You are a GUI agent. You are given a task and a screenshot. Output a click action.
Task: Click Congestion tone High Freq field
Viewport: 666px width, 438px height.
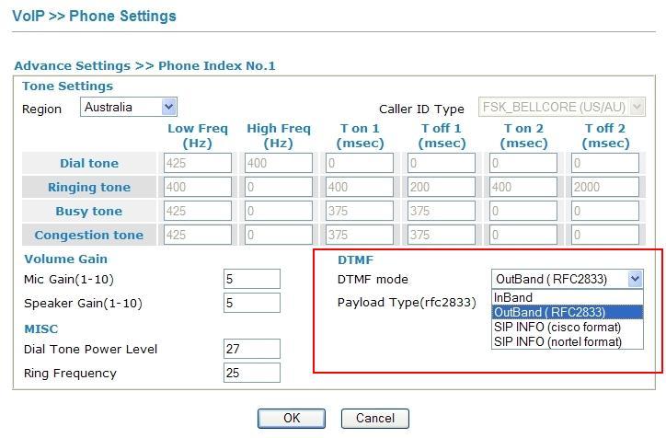(x=279, y=235)
